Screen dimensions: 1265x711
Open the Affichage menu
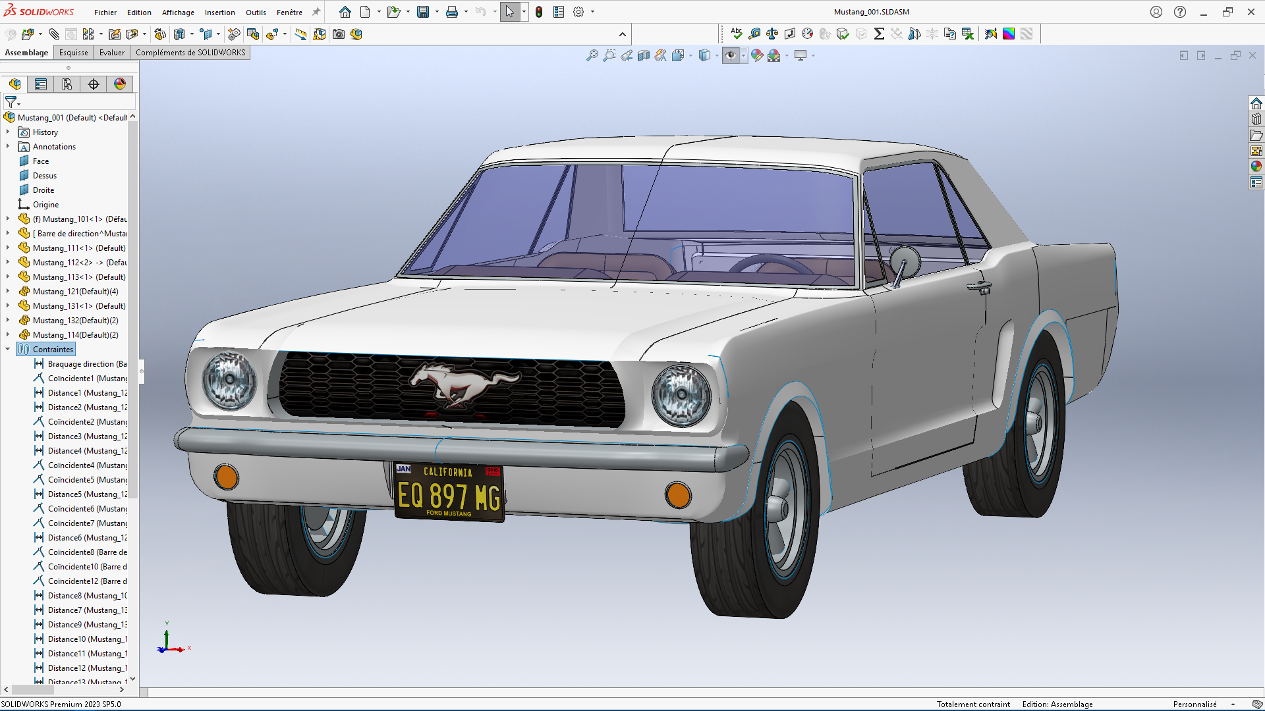click(x=178, y=13)
